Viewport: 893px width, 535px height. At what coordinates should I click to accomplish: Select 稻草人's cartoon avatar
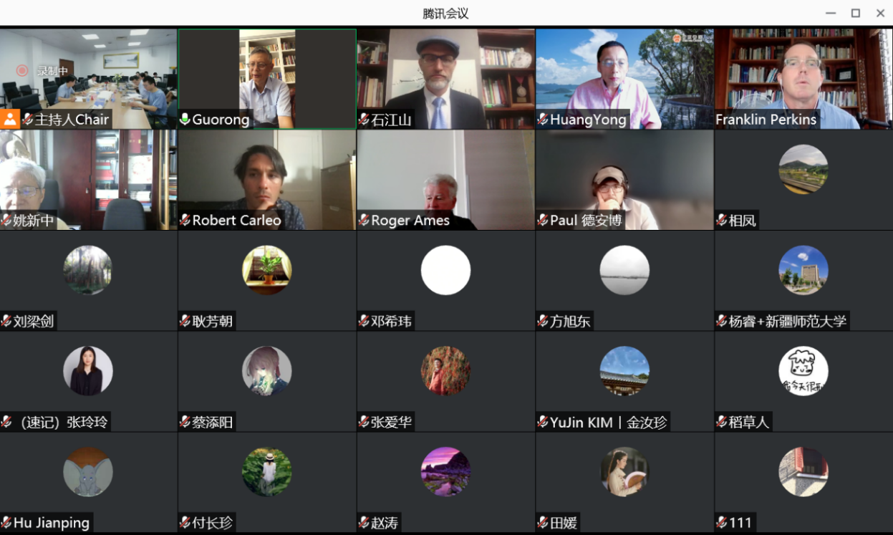coord(803,371)
